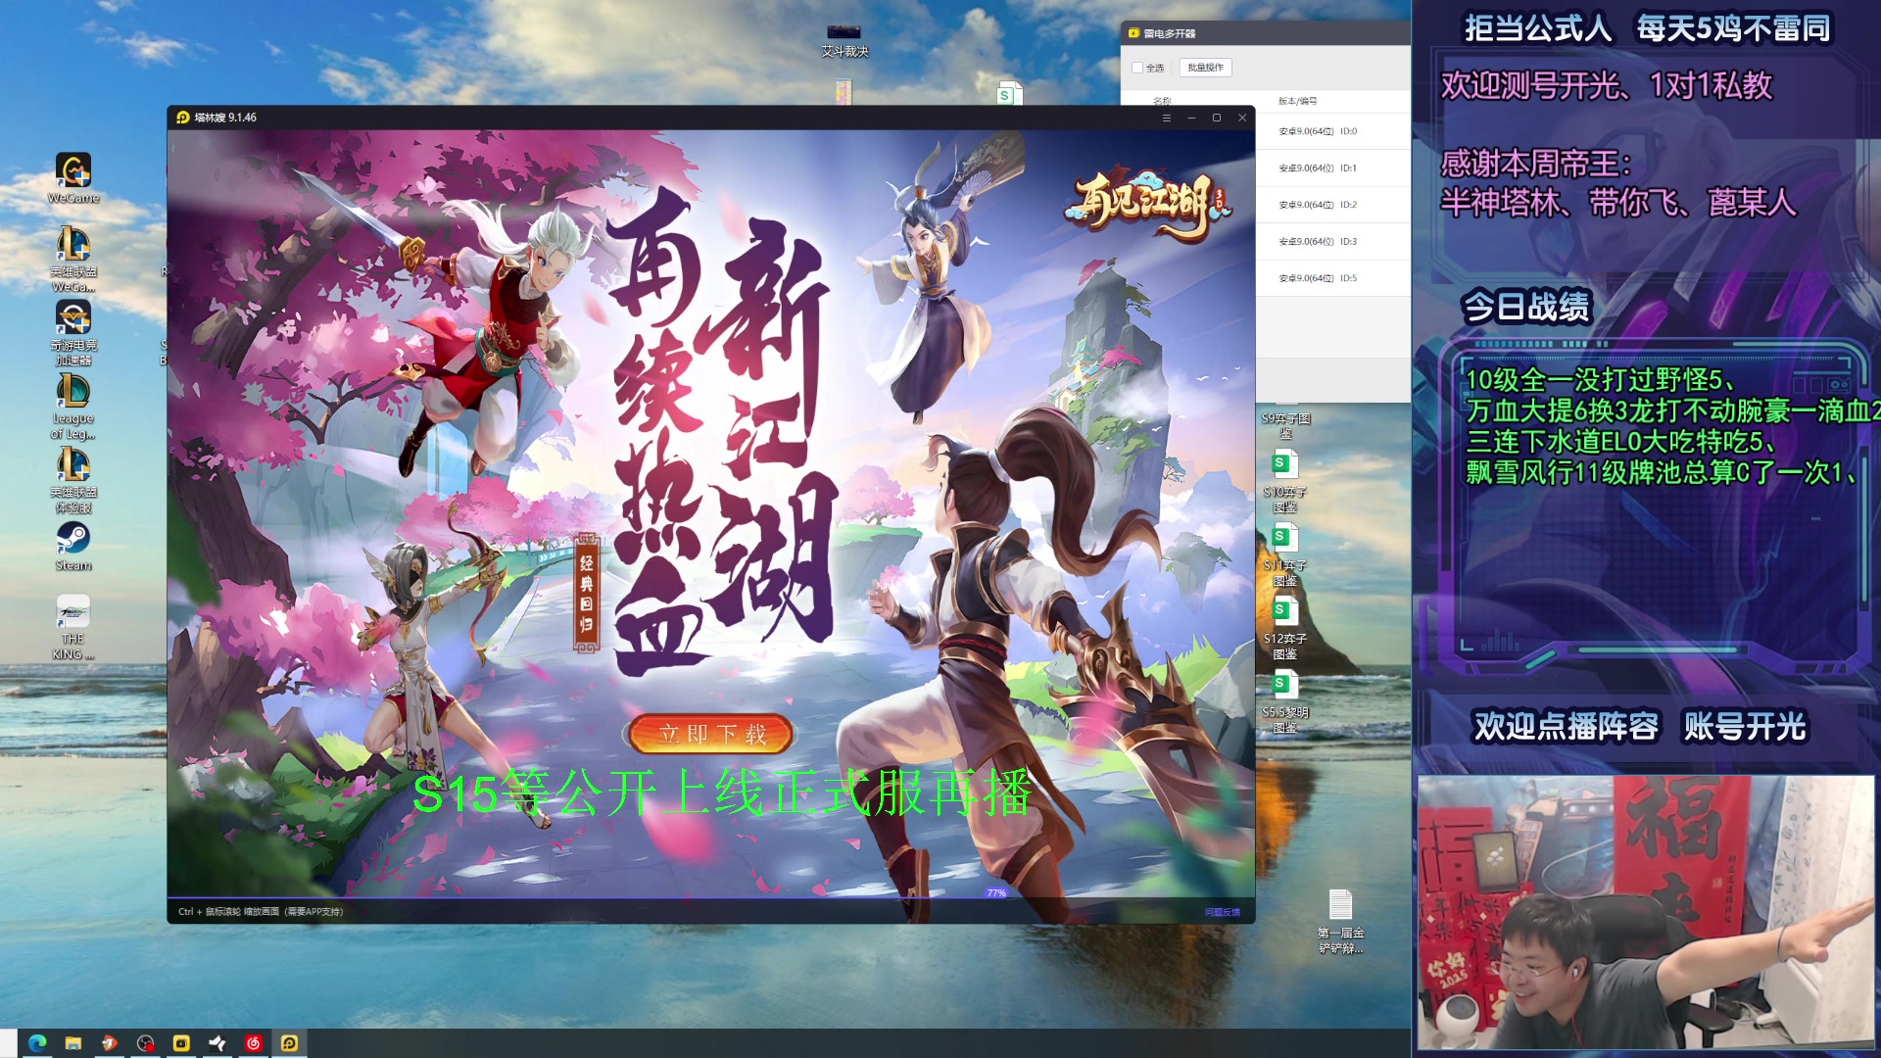Open THE KING desktop shortcut
Screen dimensions: 1881x1058
tap(73, 627)
